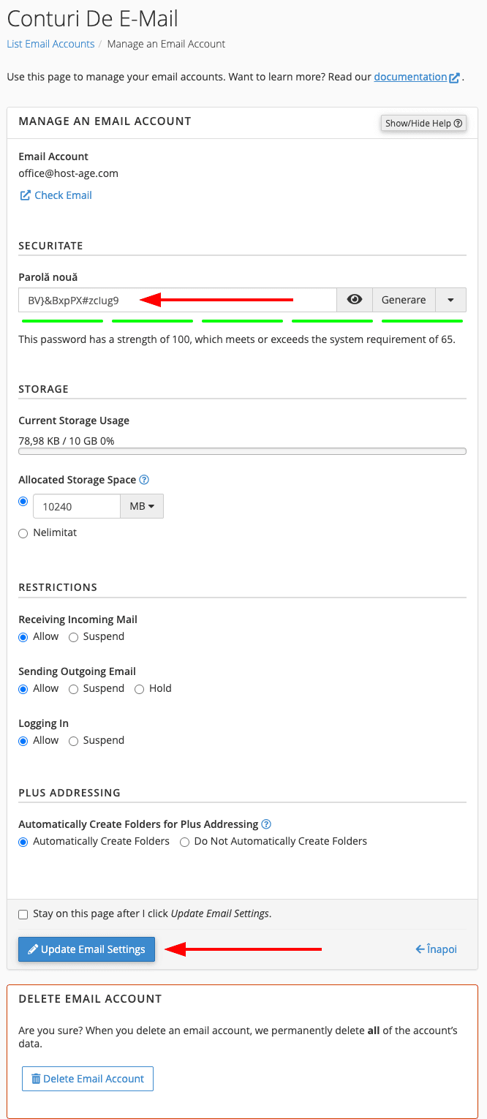The width and height of the screenshot is (487, 1119).
Task: Open the Check Email external link
Action: 56,195
